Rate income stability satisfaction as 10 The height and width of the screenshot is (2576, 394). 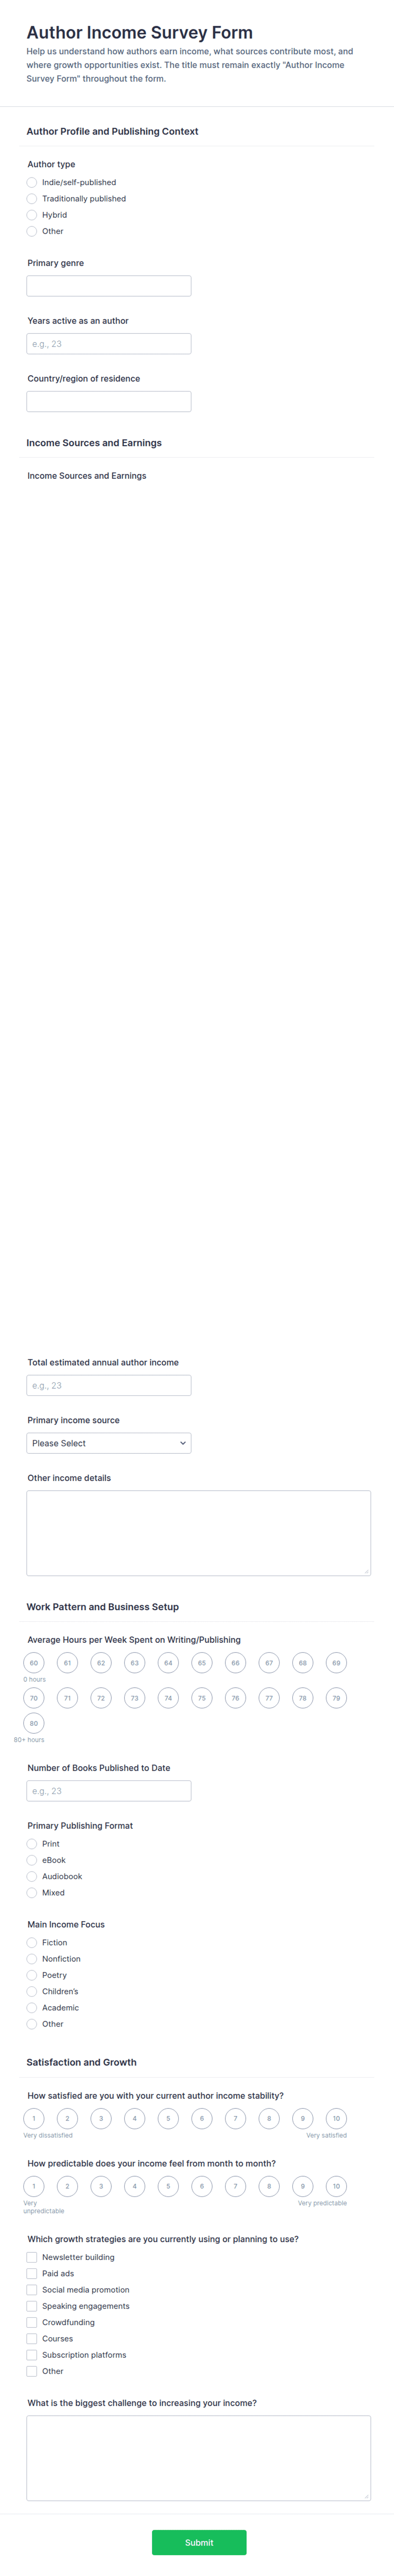336,2118
